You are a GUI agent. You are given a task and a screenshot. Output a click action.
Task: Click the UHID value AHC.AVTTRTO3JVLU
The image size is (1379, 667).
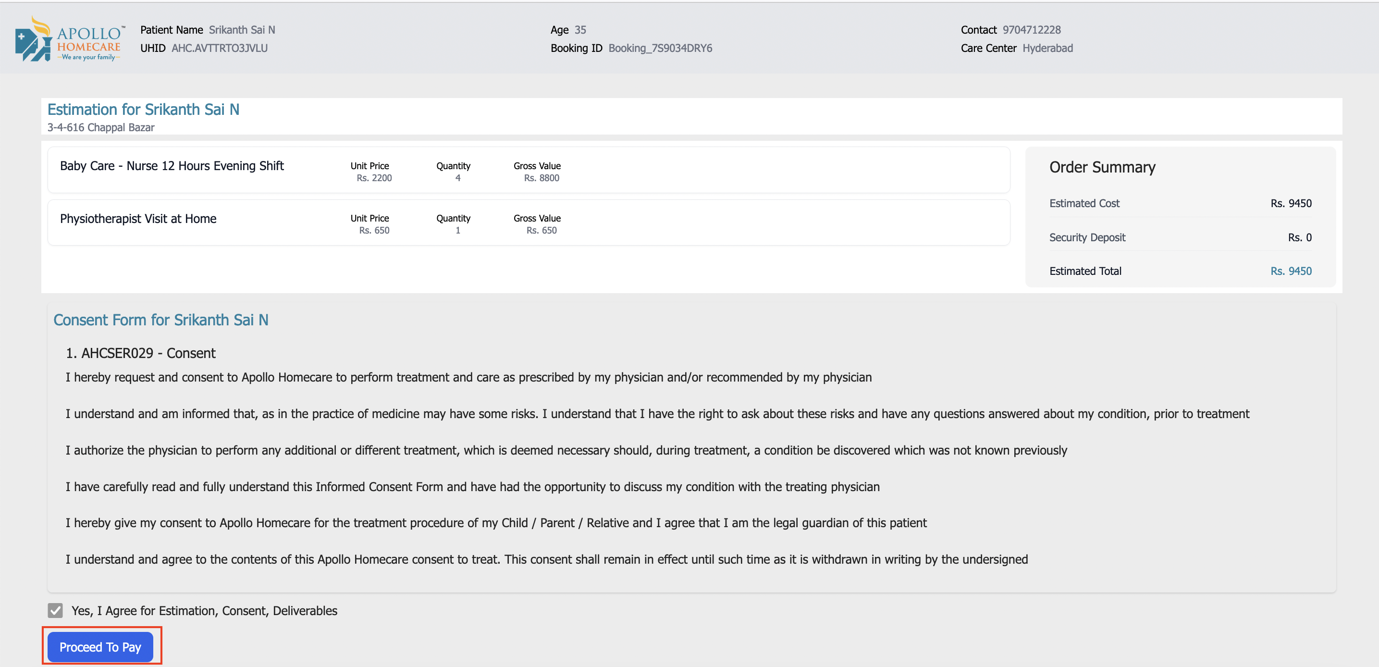pos(220,48)
